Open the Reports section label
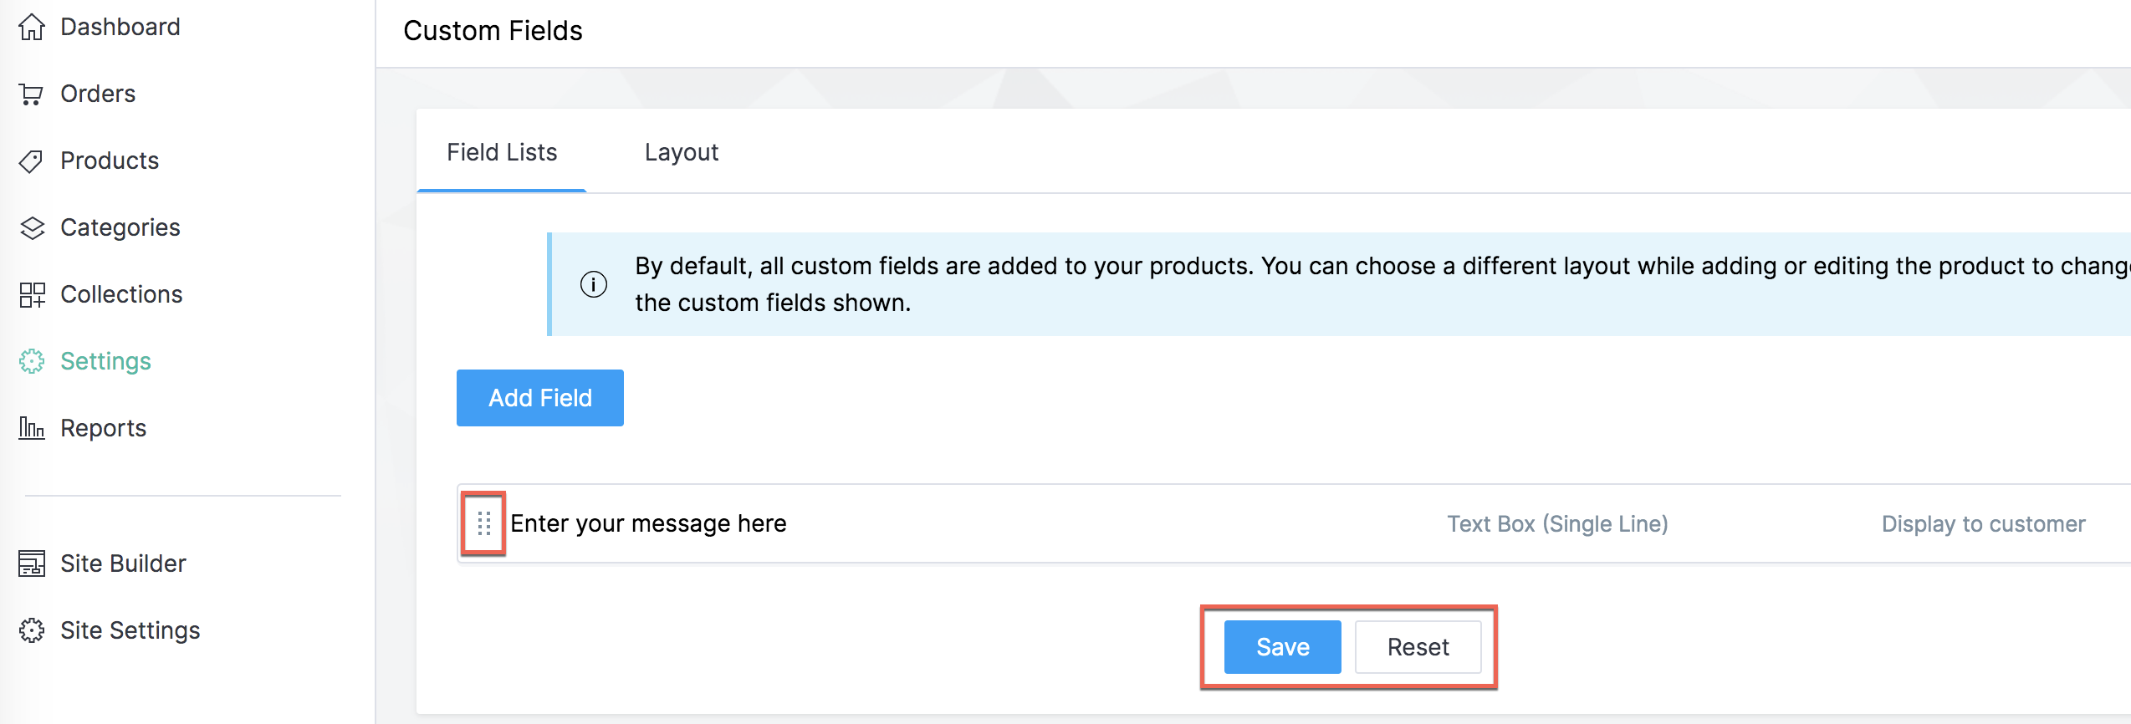Viewport: 2131px width, 724px height. 104,429
